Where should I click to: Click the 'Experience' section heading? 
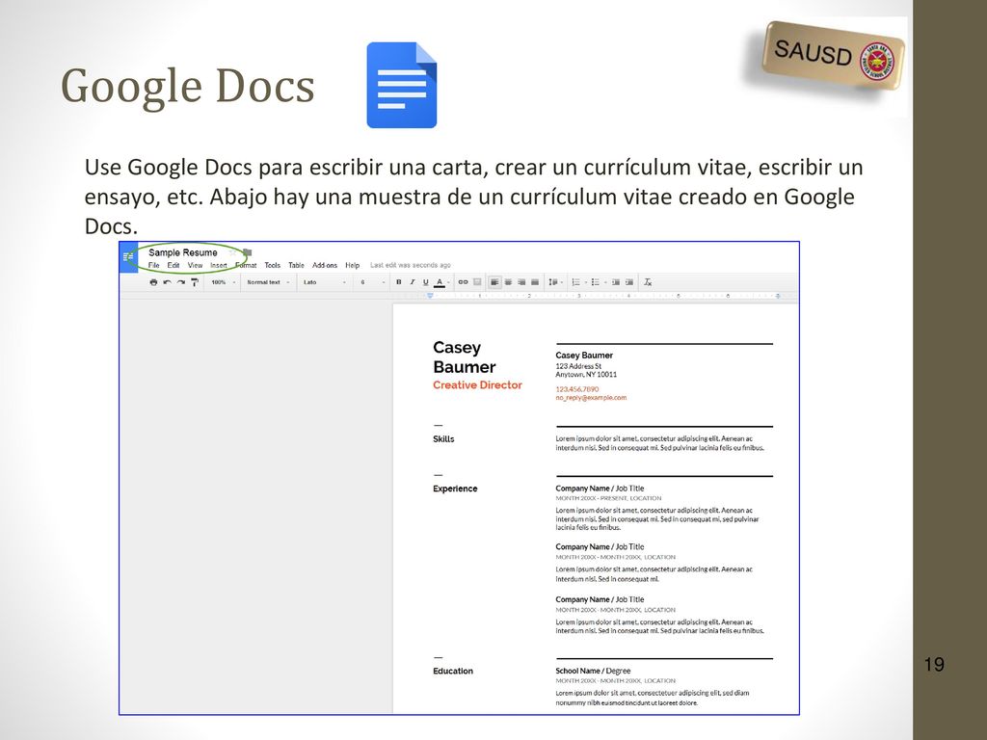point(455,489)
